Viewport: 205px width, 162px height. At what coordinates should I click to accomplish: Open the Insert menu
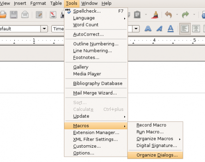point(20,3)
